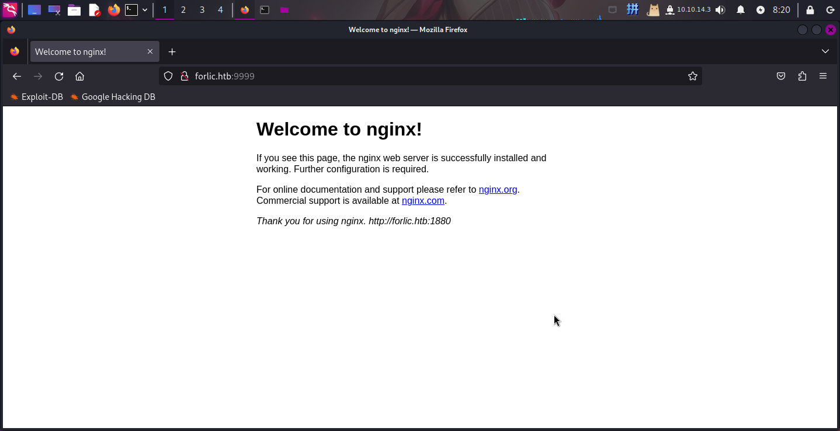
Task: Switch to workspace 1
Action: tap(165, 10)
